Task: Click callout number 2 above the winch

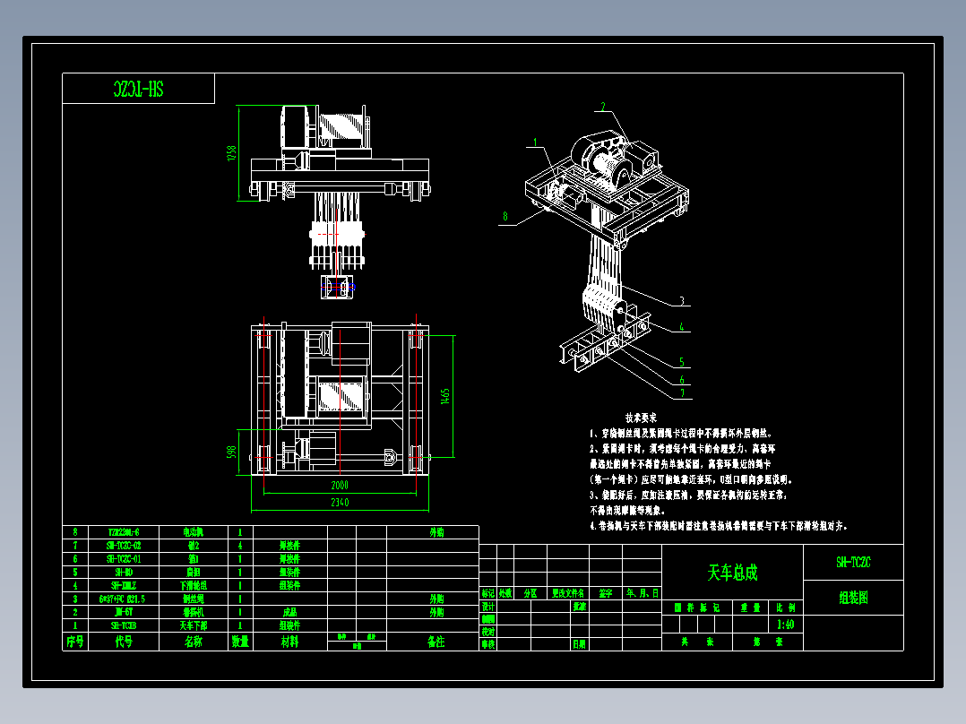Action: tap(603, 107)
